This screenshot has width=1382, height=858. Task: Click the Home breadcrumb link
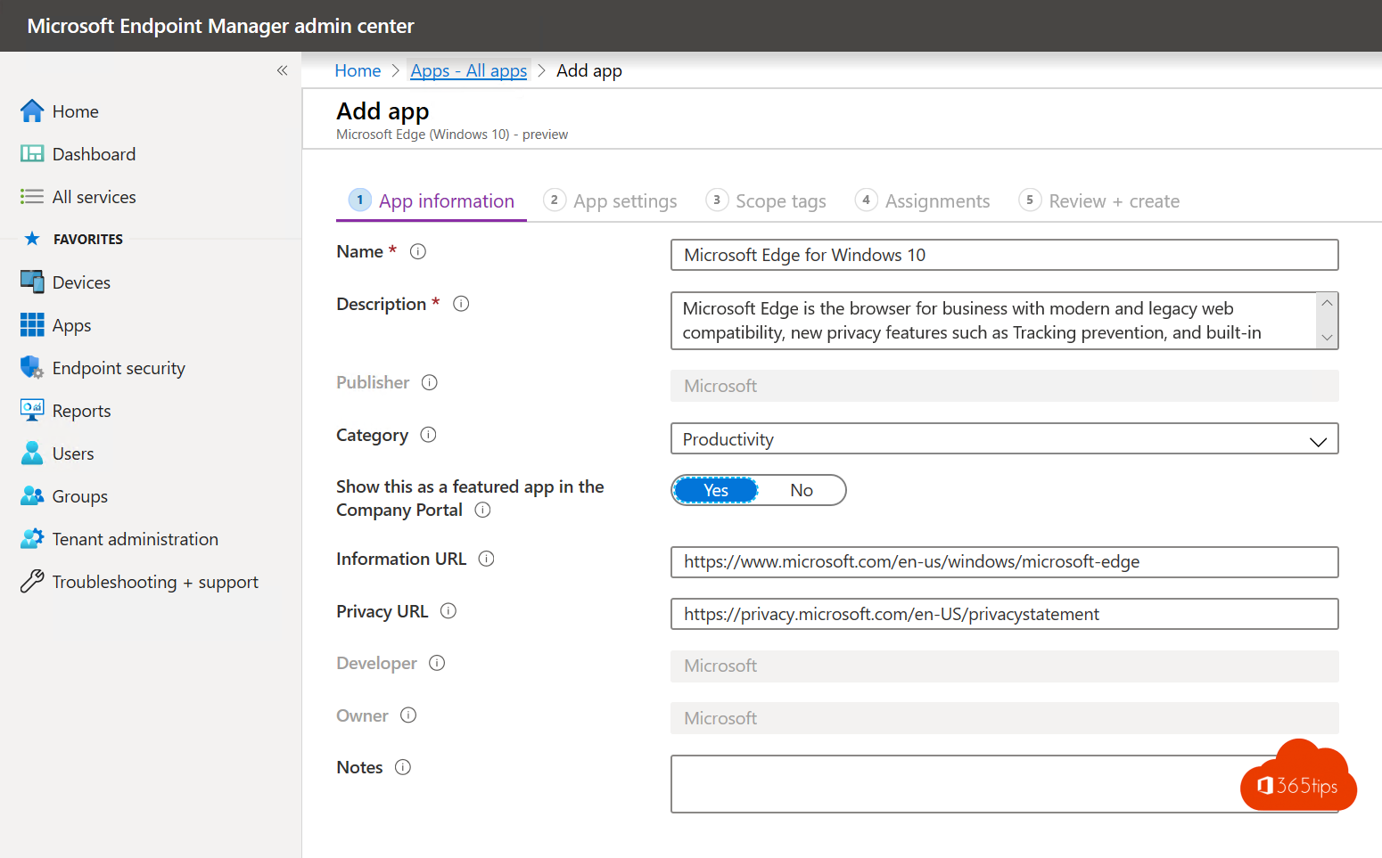[358, 70]
